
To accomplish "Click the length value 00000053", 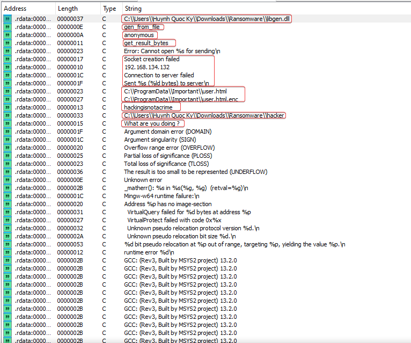I will [70, 244].
